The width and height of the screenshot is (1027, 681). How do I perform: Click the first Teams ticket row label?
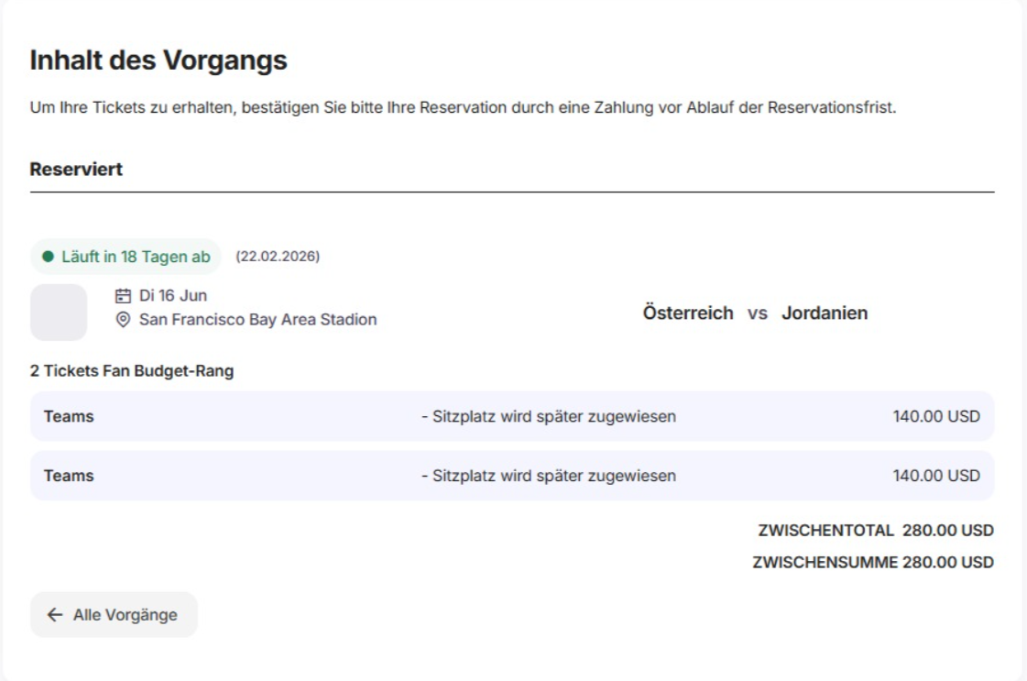coord(69,417)
